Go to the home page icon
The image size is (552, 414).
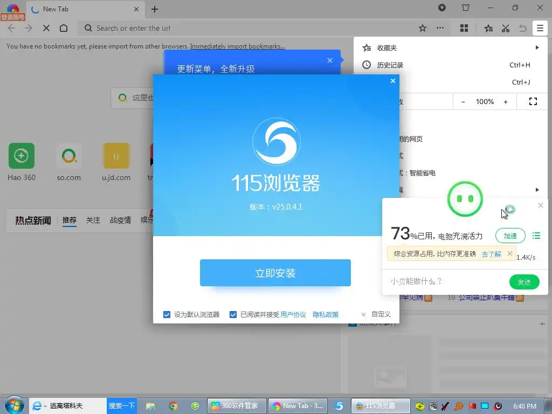(64, 28)
